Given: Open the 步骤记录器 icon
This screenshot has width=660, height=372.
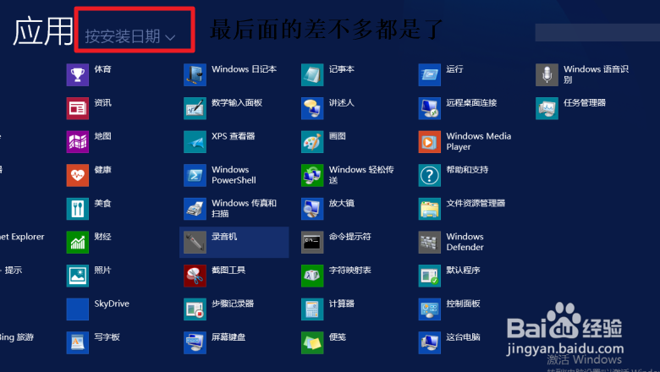Looking at the screenshot, I should tap(195, 309).
